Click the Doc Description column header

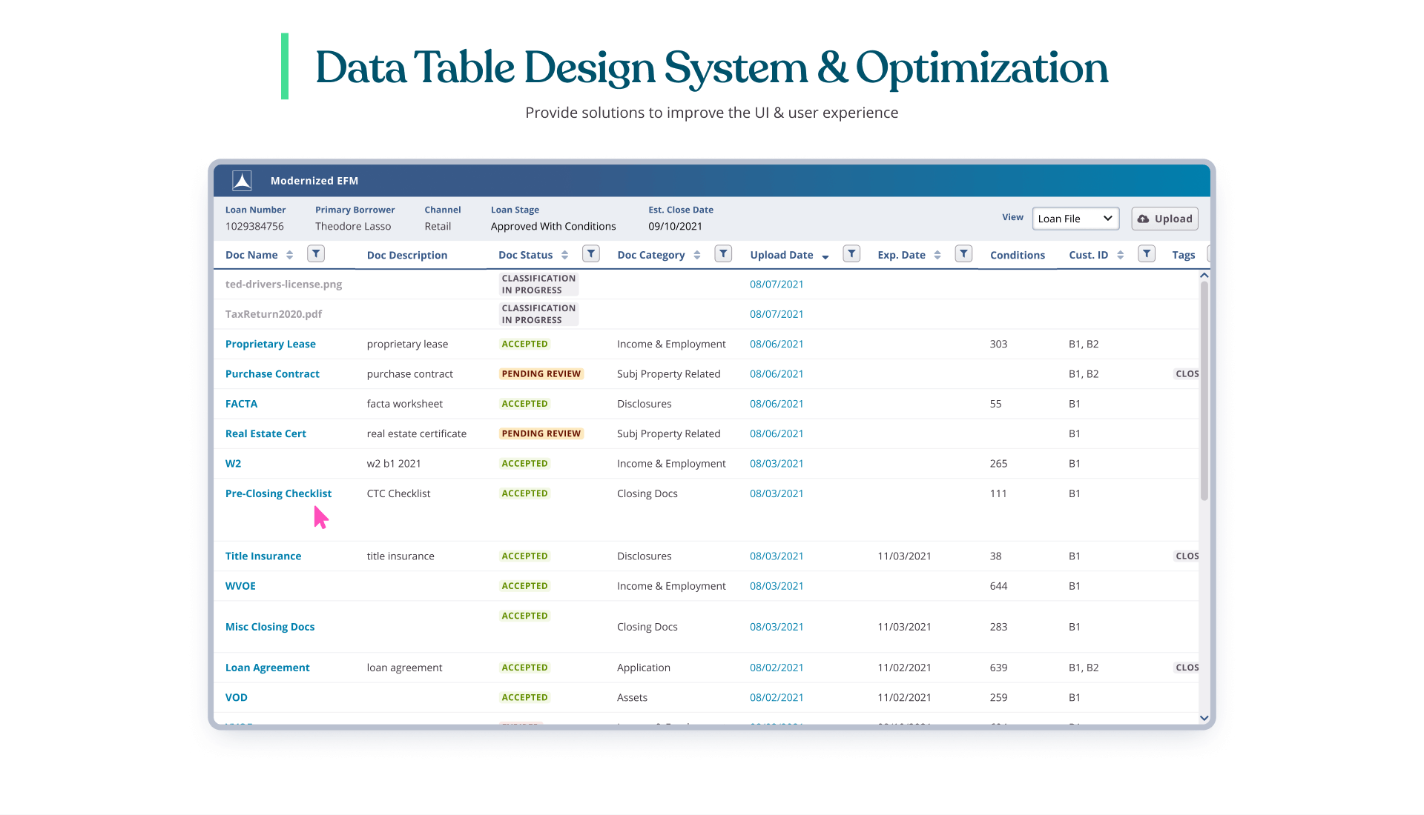point(406,255)
